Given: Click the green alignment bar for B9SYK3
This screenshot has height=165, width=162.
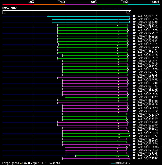Looking at the screenshot, I should point(92,25).
